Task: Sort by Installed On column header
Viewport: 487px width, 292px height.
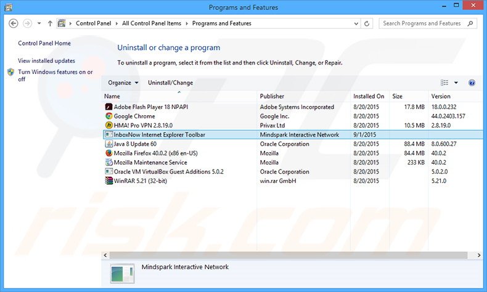Action: point(370,96)
